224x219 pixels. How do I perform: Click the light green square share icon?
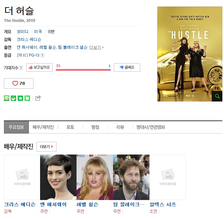[27, 98]
